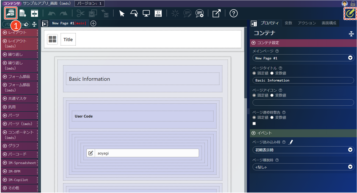Click the ページタイトル input field
Screen dimensions: 357x193
(x=303, y=80)
